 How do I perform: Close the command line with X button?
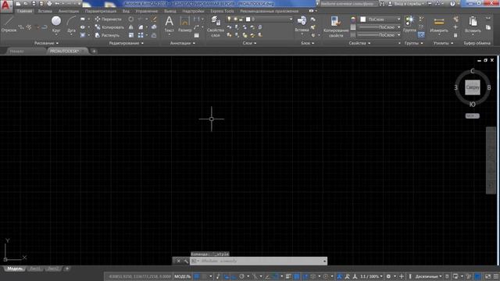click(179, 261)
